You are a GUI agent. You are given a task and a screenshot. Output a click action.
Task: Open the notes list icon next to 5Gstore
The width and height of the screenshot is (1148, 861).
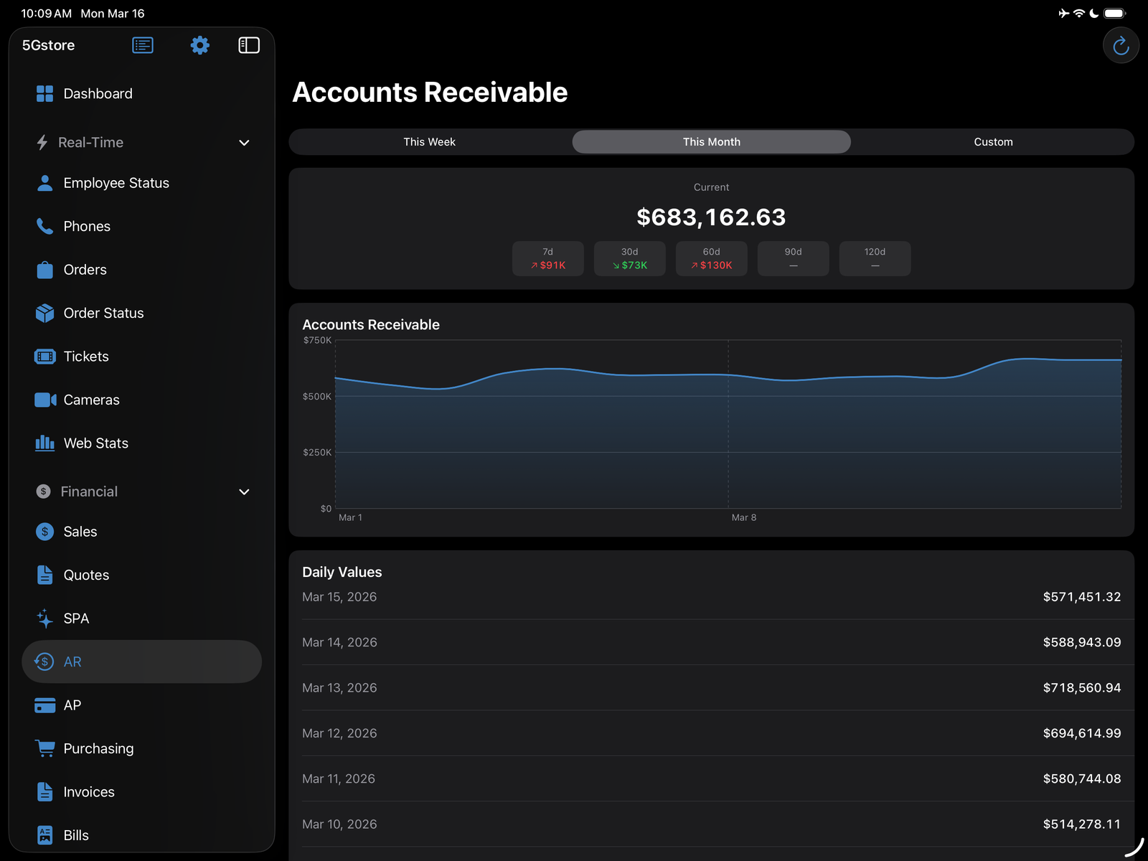(142, 44)
